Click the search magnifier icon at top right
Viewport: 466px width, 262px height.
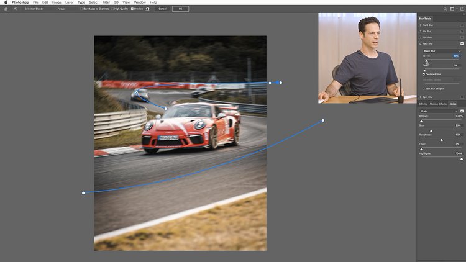445,9
